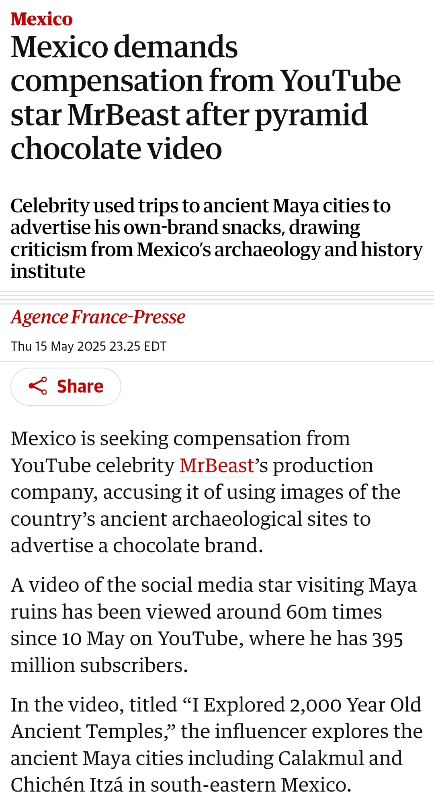Click the paragraph starting 'Mexico is seeking compensation'
434x796 pixels.
coord(206,492)
